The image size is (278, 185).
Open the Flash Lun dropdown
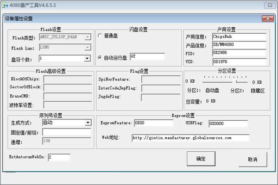coord(88,47)
